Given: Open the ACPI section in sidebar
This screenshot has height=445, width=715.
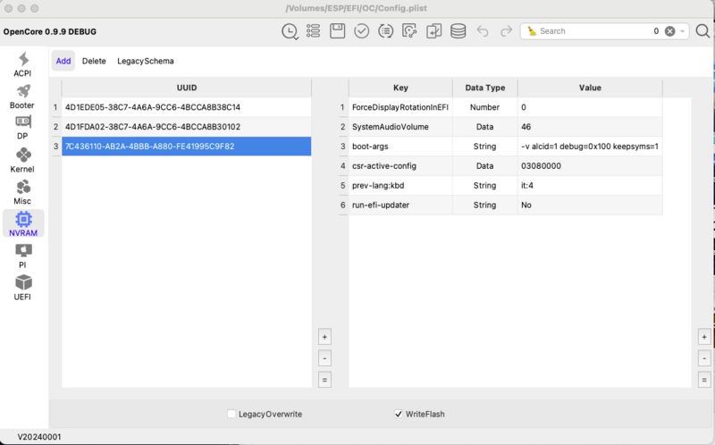Looking at the screenshot, I should point(22,63).
